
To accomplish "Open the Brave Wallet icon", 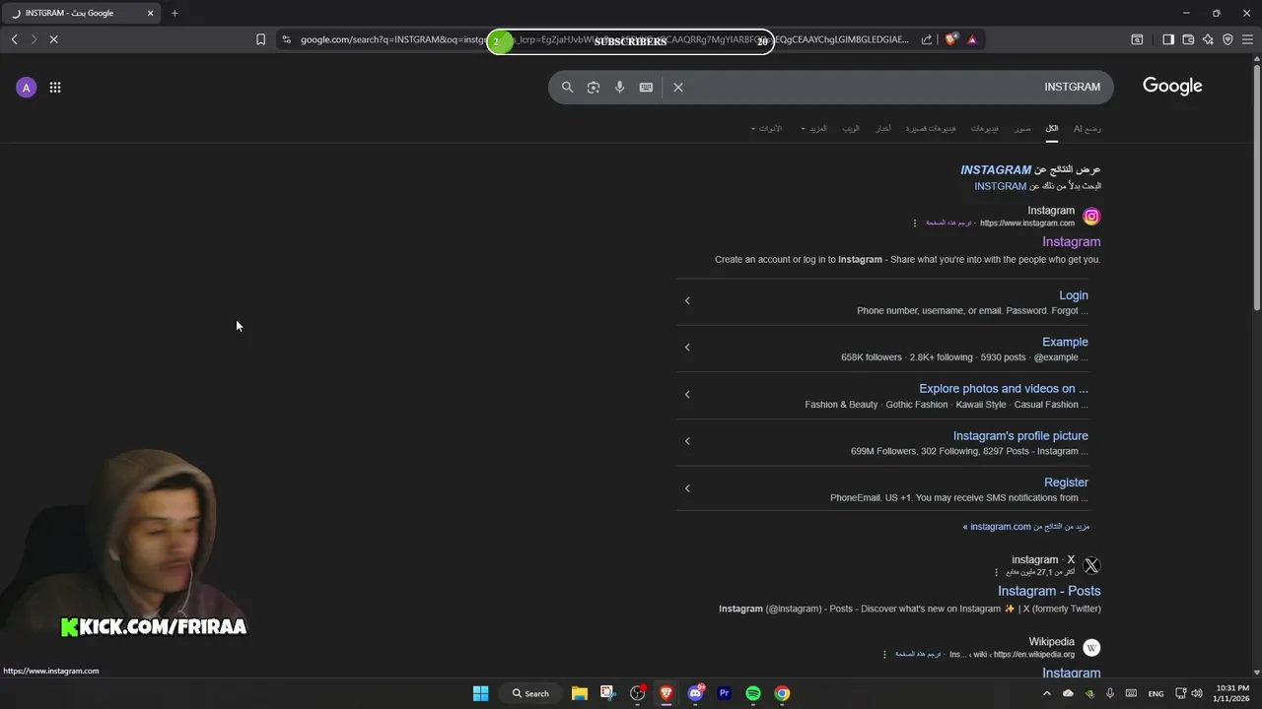I will point(1188,39).
